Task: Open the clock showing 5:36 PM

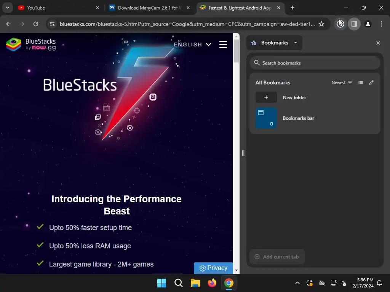Action: (363, 283)
